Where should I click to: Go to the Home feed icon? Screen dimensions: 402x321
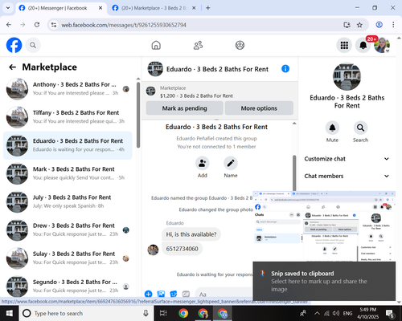pos(156,45)
